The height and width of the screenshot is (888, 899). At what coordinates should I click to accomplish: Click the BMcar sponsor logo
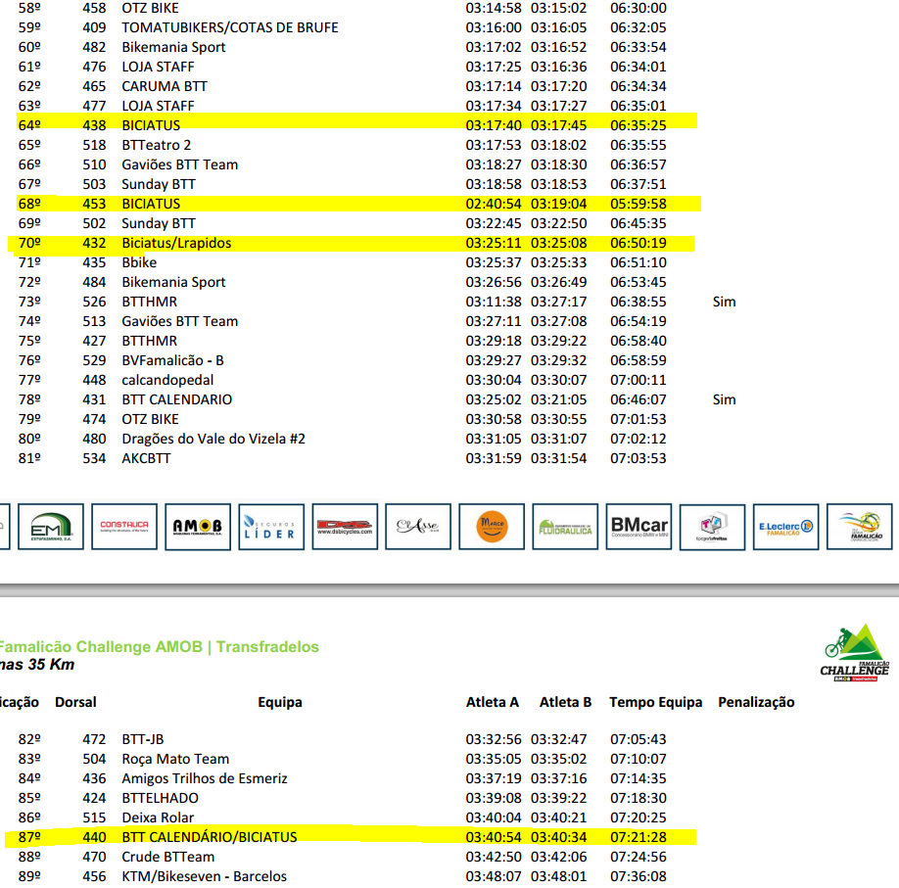(x=639, y=527)
